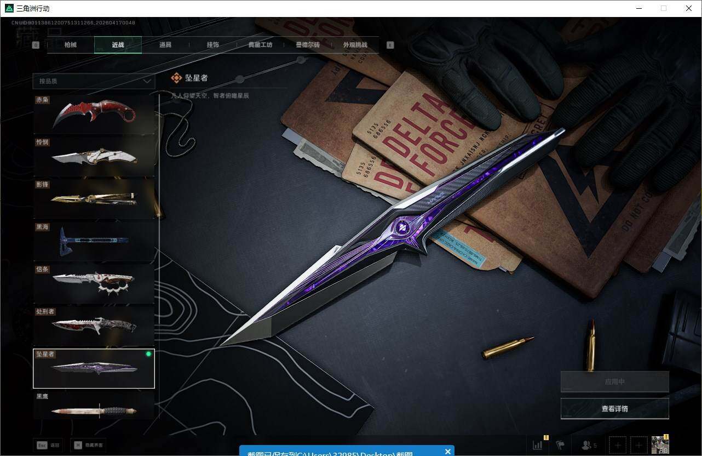Image resolution: width=702 pixels, height=456 pixels.
Task: Open the bar chart statistics icon
Action: pos(538,445)
